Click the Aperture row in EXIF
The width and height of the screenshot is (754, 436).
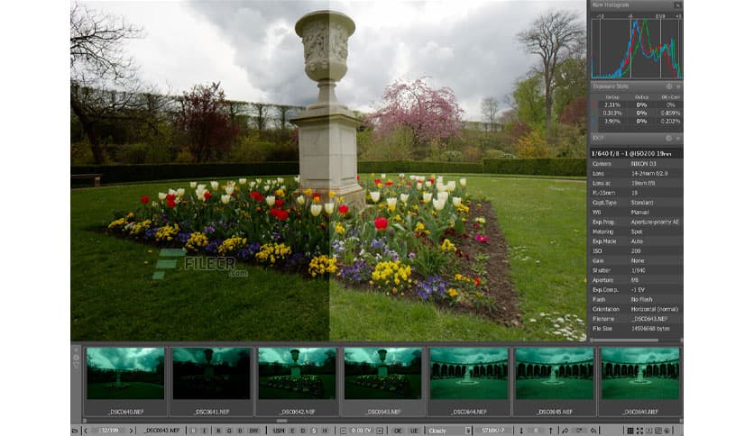(x=636, y=280)
